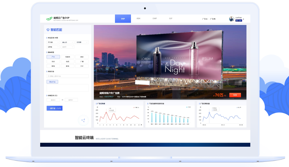Open the 河北省 province dropdown
Viewport: 289px width, 167px height.
click(x=53, y=42)
